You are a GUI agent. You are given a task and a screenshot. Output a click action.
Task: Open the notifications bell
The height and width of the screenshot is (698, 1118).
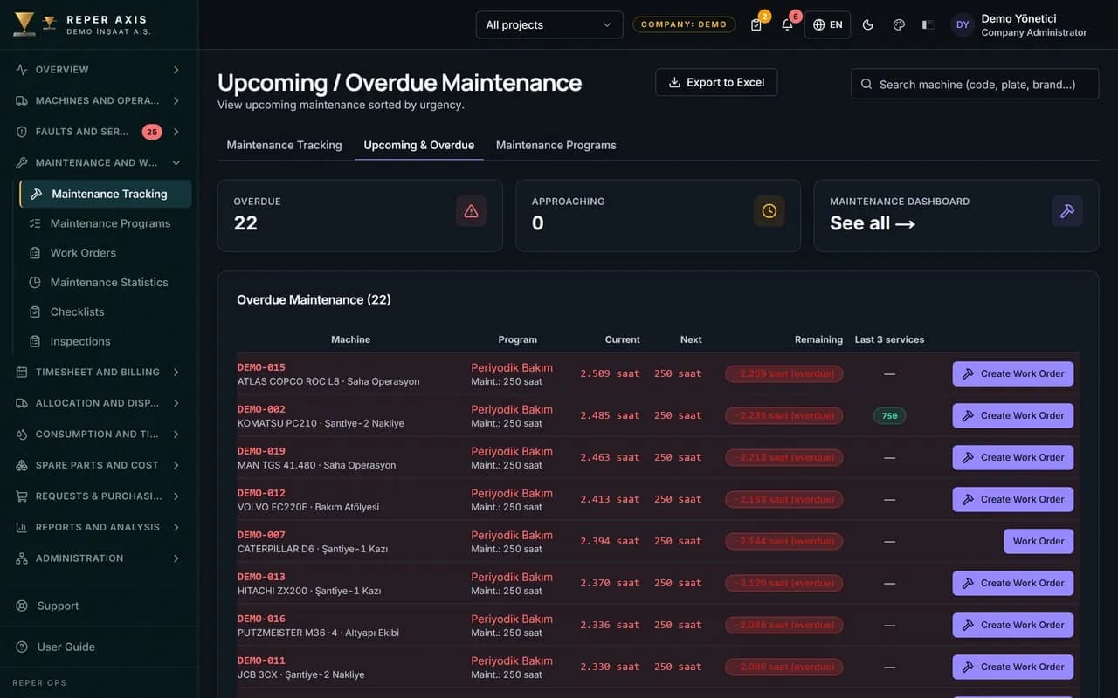point(787,24)
